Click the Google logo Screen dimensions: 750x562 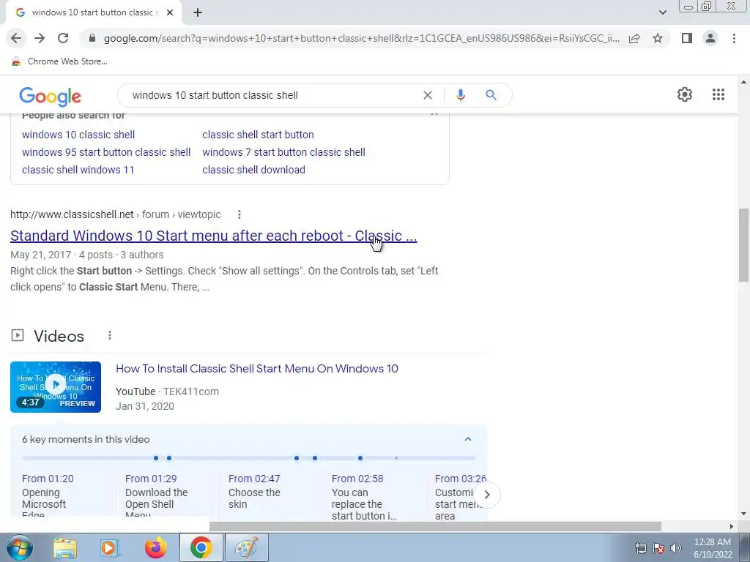point(51,96)
